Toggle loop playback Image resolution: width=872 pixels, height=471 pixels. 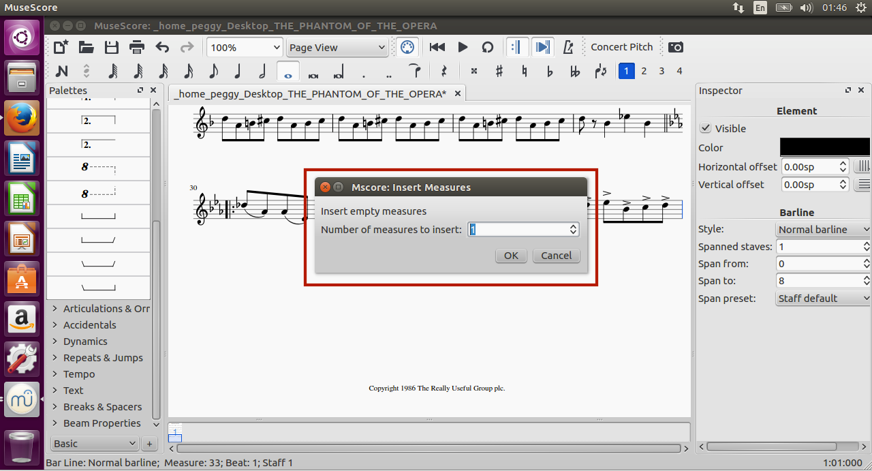point(488,47)
